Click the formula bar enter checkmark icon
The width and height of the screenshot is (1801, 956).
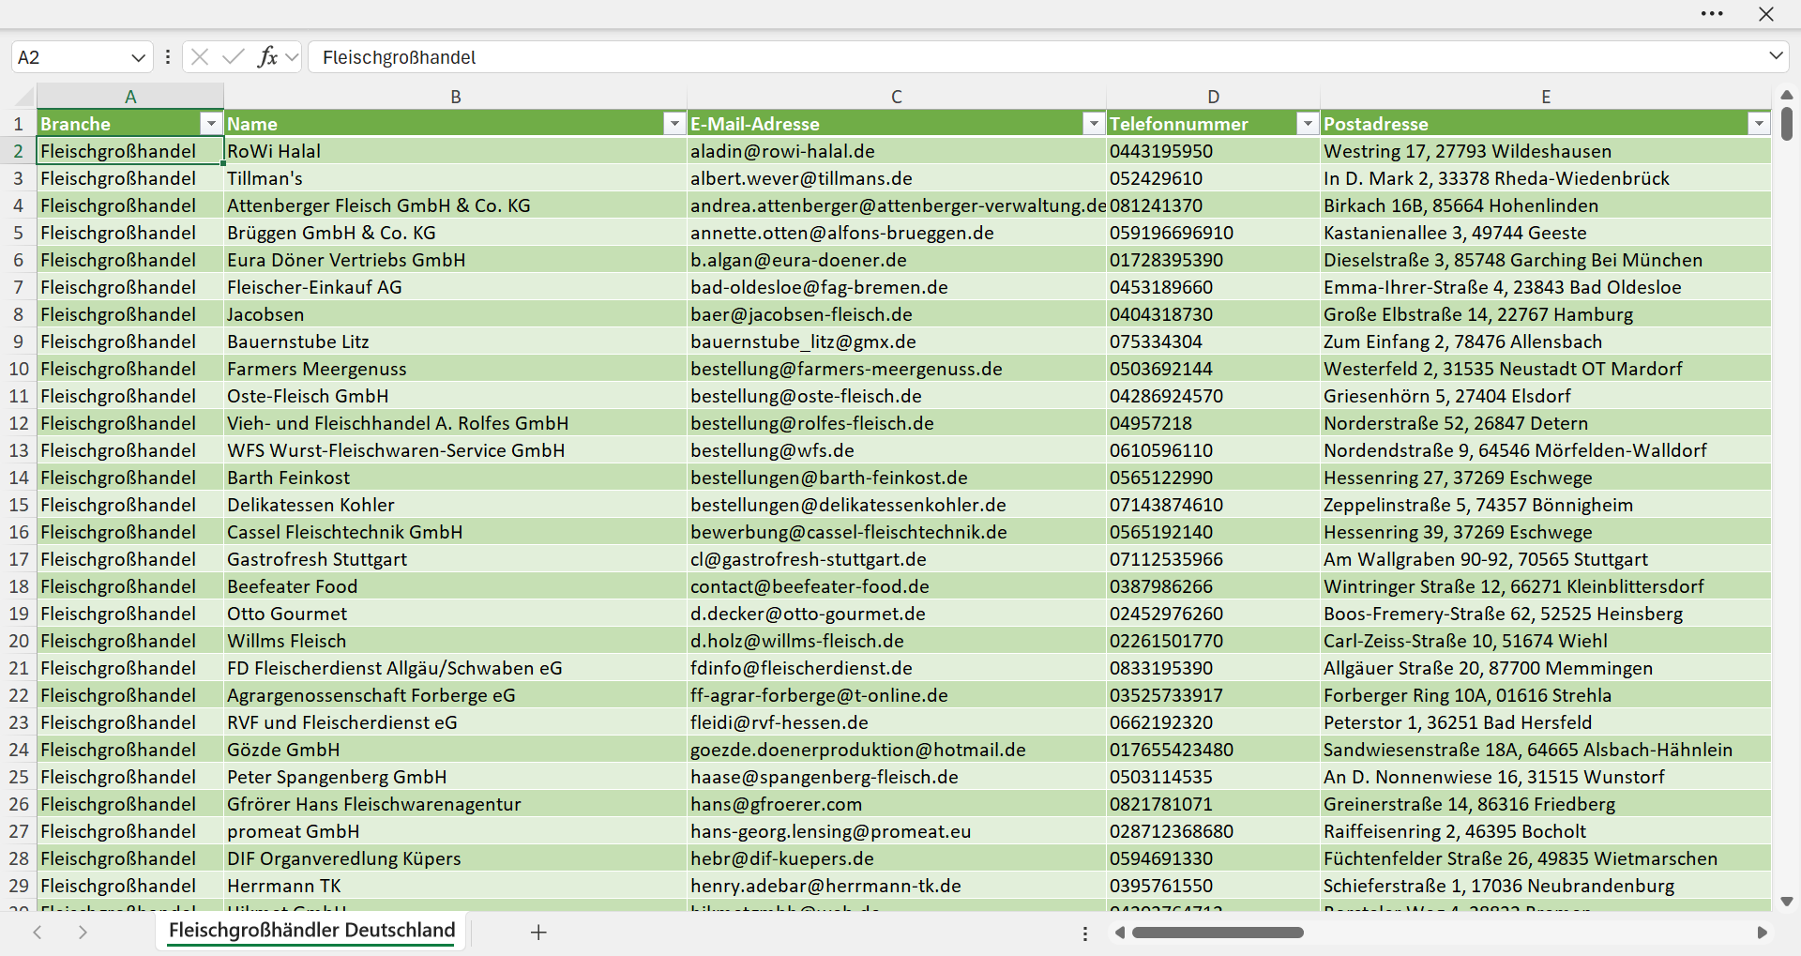[234, 57]
